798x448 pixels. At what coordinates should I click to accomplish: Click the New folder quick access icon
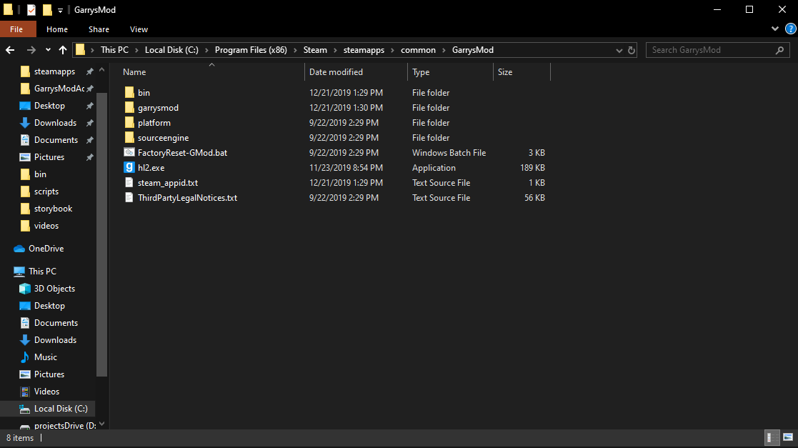(x=47, y=10)
